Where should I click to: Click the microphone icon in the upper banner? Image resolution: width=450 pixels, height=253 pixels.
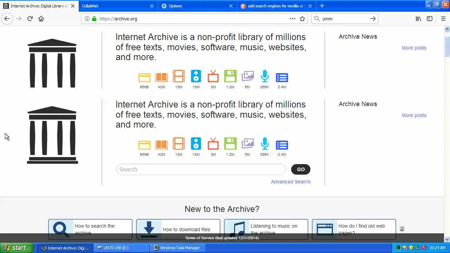coord(265,76)
